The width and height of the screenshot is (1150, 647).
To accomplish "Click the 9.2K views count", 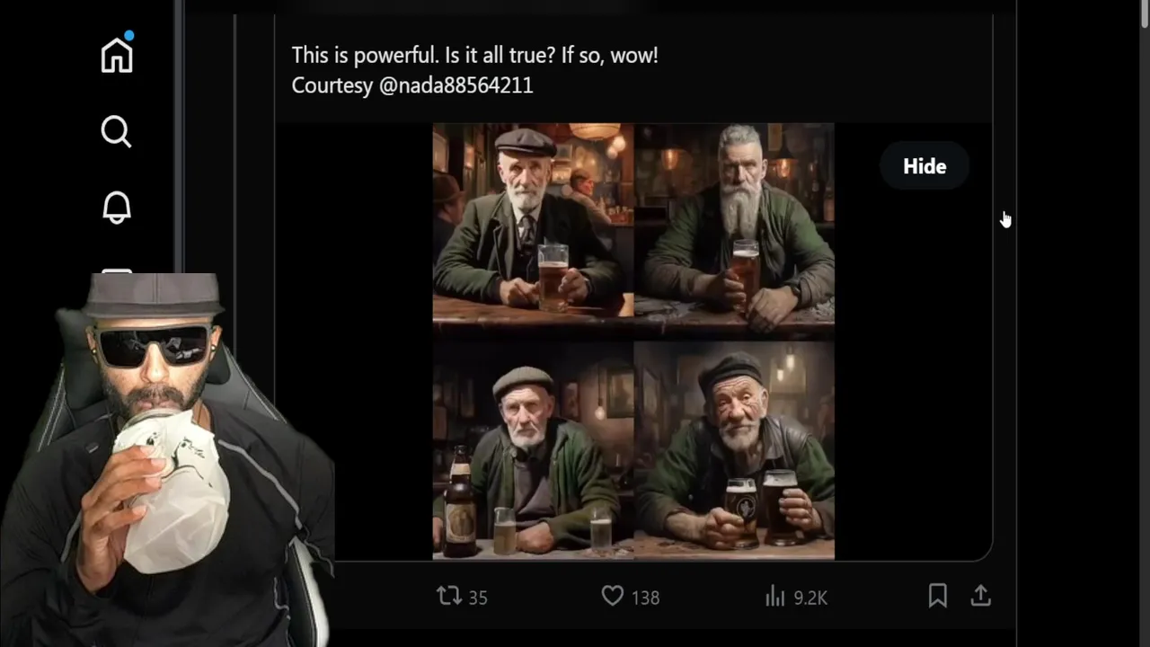I will (809, 598).
